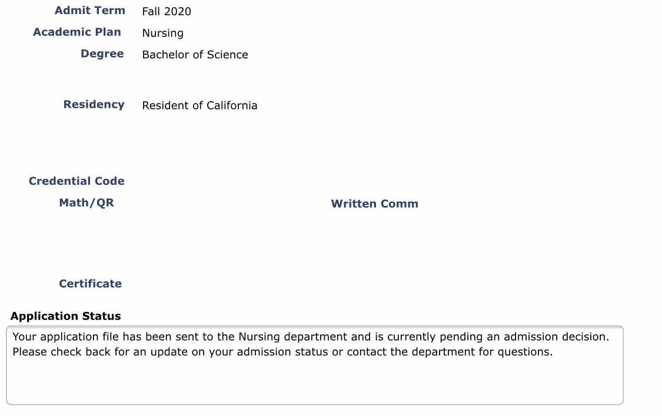Click the Residency label
Screen dimensions: 662x416
coord(94,104)
